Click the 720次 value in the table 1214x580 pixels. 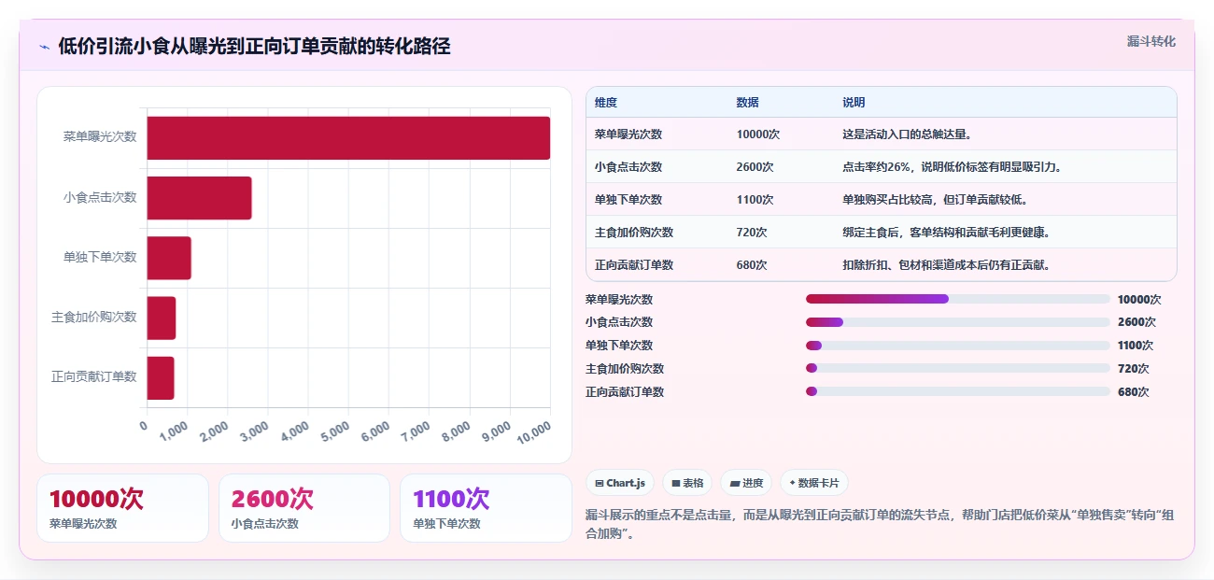coord(752,233)
